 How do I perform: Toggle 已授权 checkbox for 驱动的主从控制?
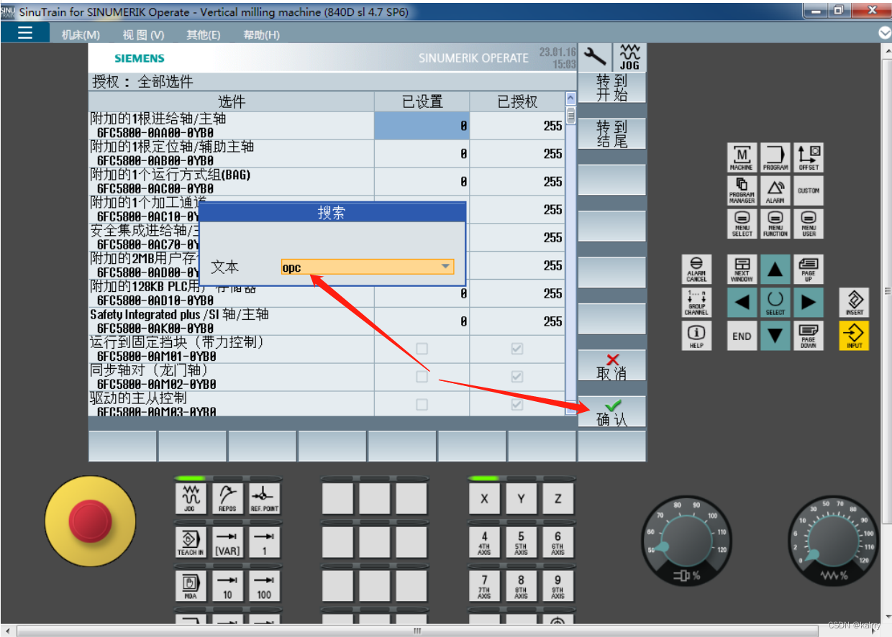click(517, 405)
